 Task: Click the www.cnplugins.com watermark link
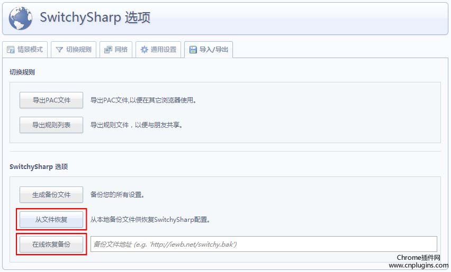[x=418, y=266]
